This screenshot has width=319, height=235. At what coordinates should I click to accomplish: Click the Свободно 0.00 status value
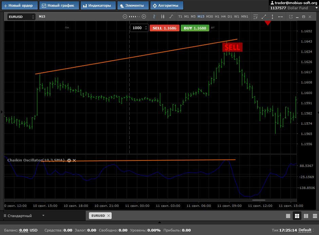(123, 230)
